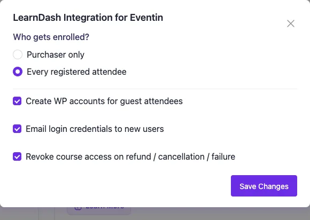This screenshot has height=220, width=310.
Task: Click the divider line under the radio options
Action: (x=155, y=89)
